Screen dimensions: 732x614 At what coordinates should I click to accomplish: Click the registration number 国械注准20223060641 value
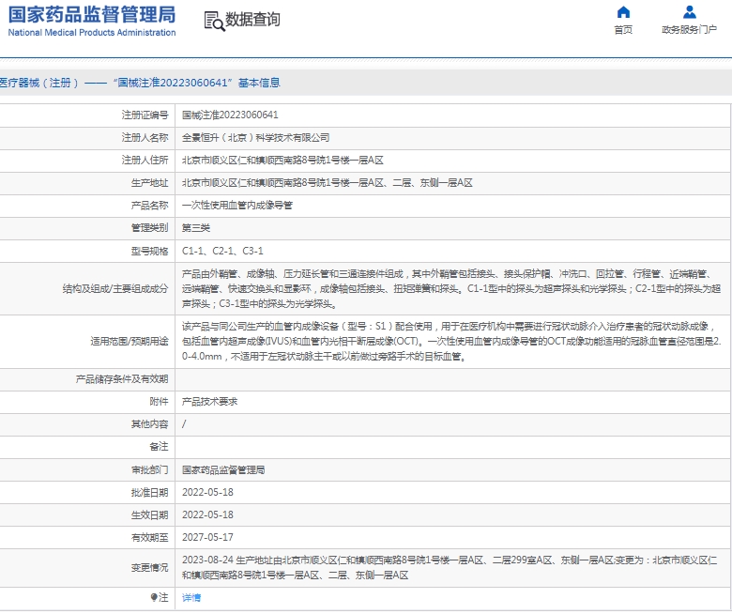pyautogui.click(x=230, y=115)
